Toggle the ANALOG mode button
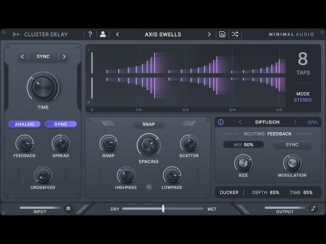326x244 pixels. point(24,124)
